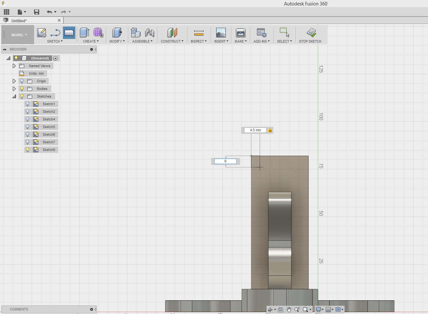Image resolution: width=428 pixels, height=314 pixels.
Task: Click Stop Sketch button
Action: pos(310,35)
